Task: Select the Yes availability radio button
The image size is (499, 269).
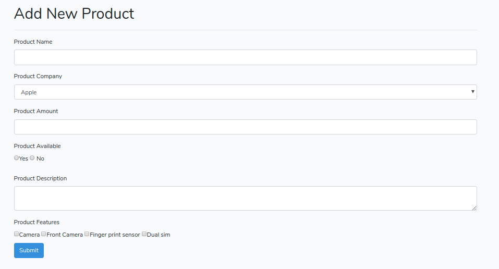Action: click(x=17, y=158)
